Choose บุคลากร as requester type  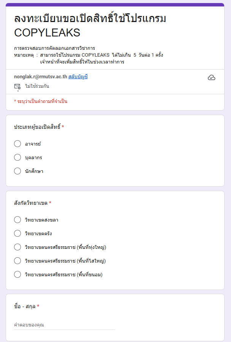pyautogui.click(x=17, y=157)
